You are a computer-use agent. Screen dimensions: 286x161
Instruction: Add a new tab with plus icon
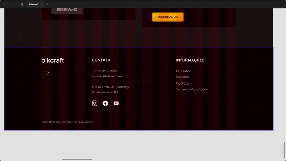[48, 4]
